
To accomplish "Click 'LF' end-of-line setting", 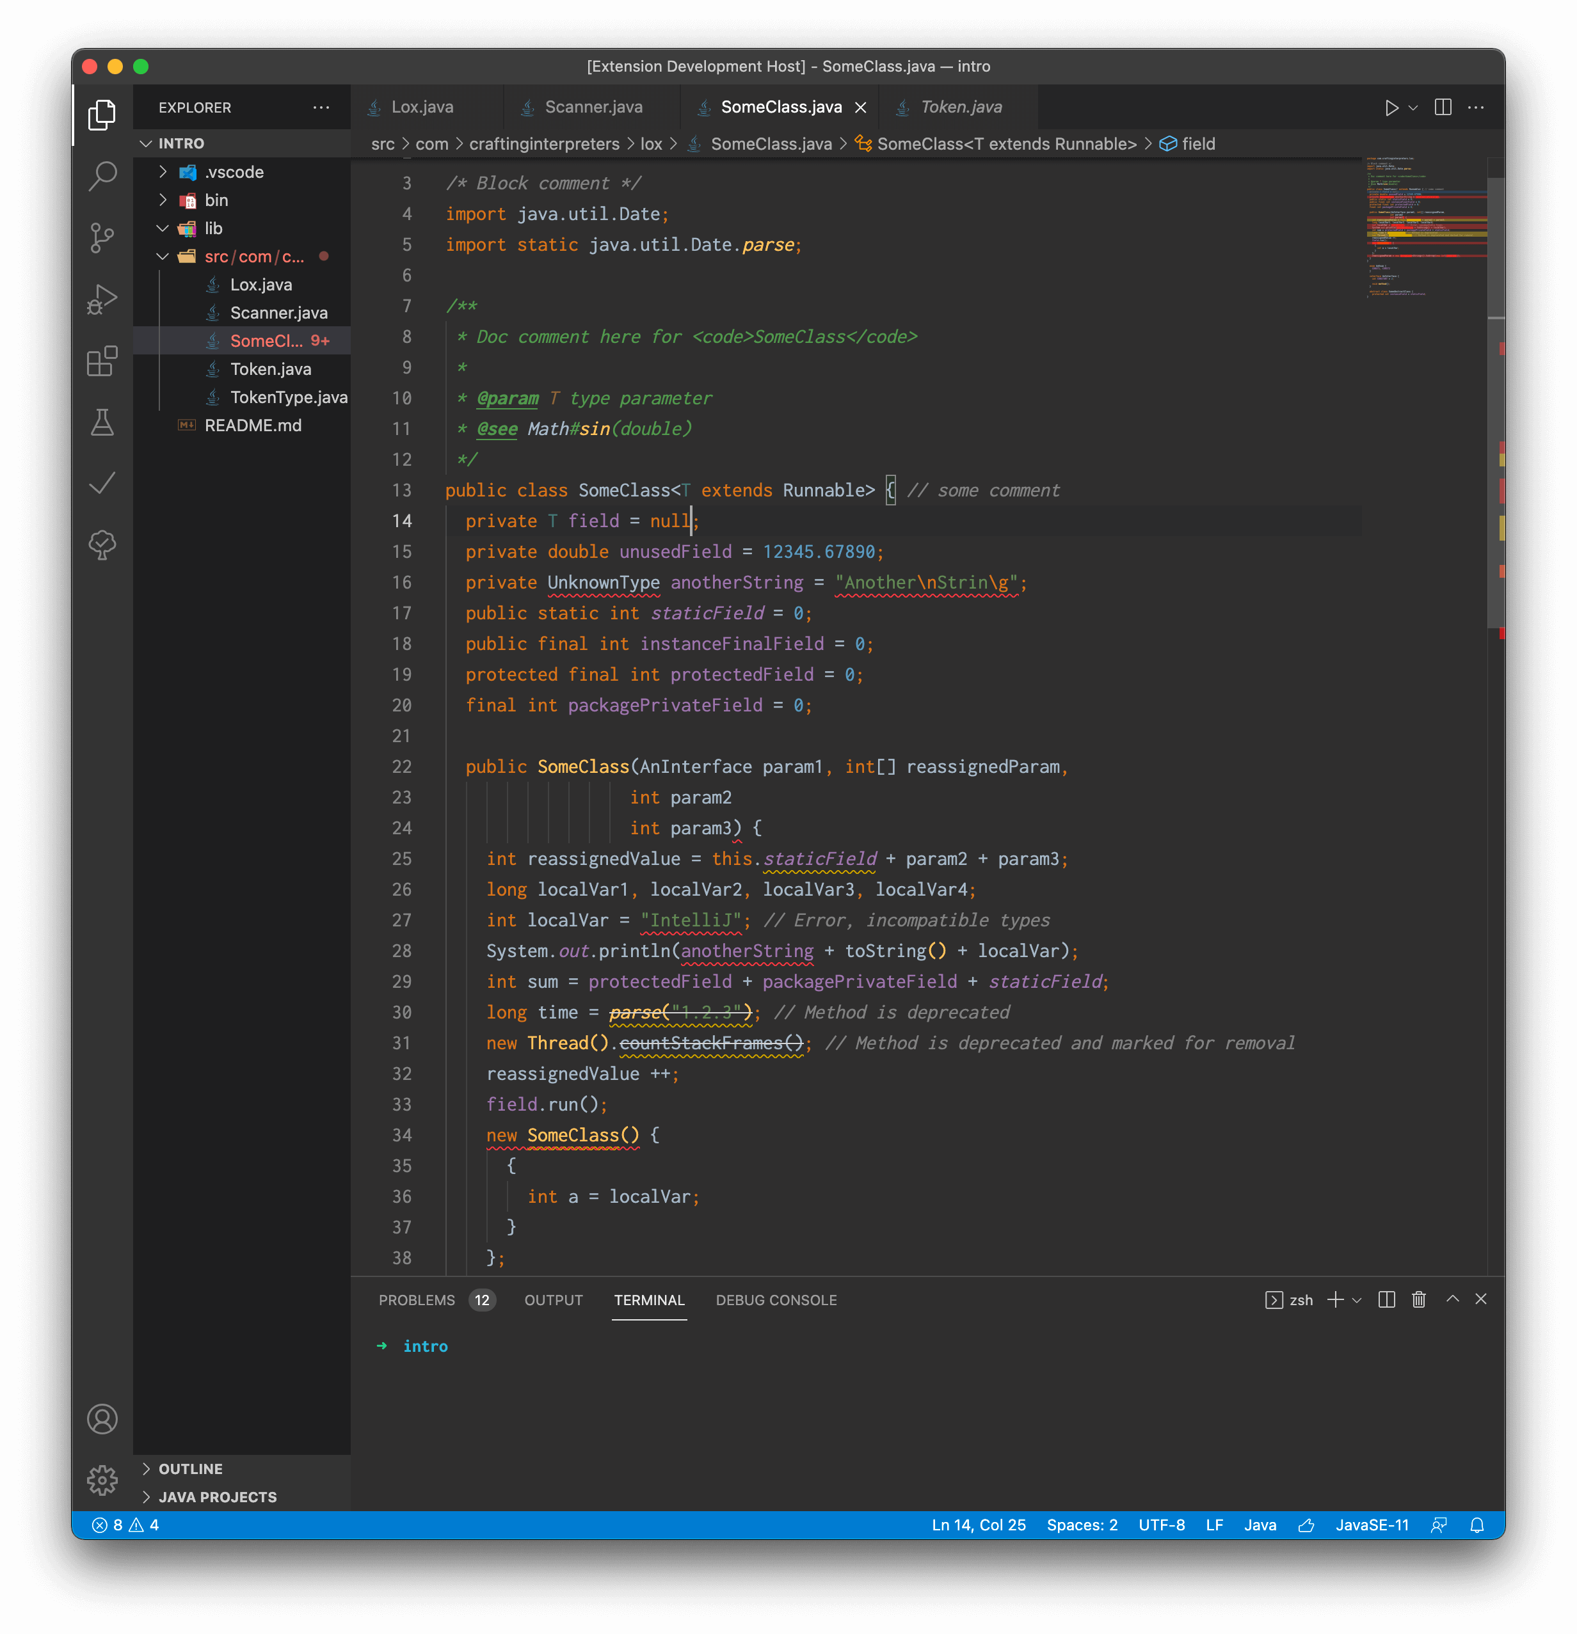I will point(1214,1525).
